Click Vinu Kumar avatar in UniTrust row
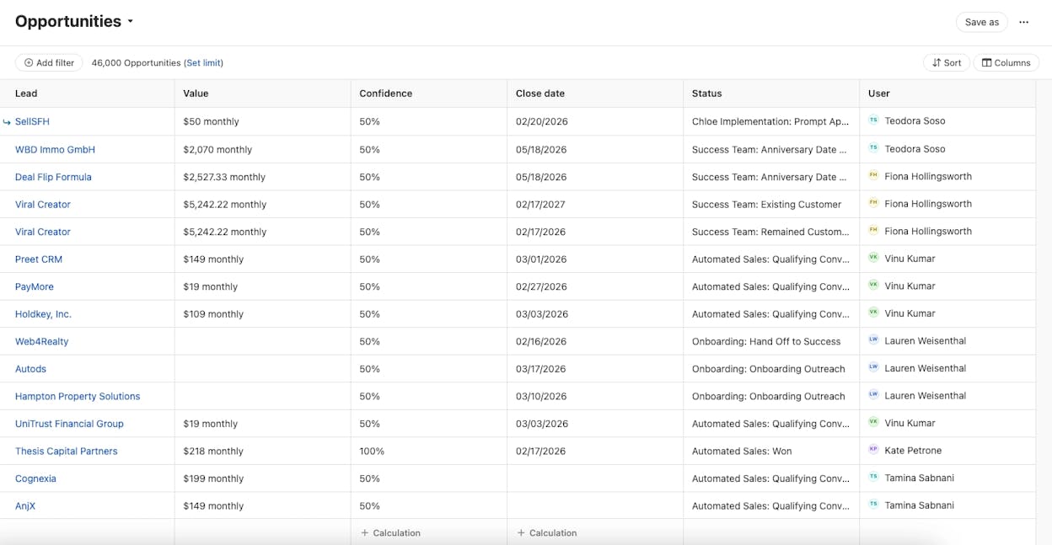Screen dimensions: 1052x545 873,423
